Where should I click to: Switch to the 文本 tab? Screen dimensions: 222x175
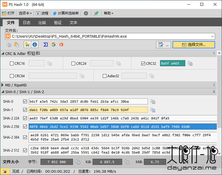click(73, 23)
